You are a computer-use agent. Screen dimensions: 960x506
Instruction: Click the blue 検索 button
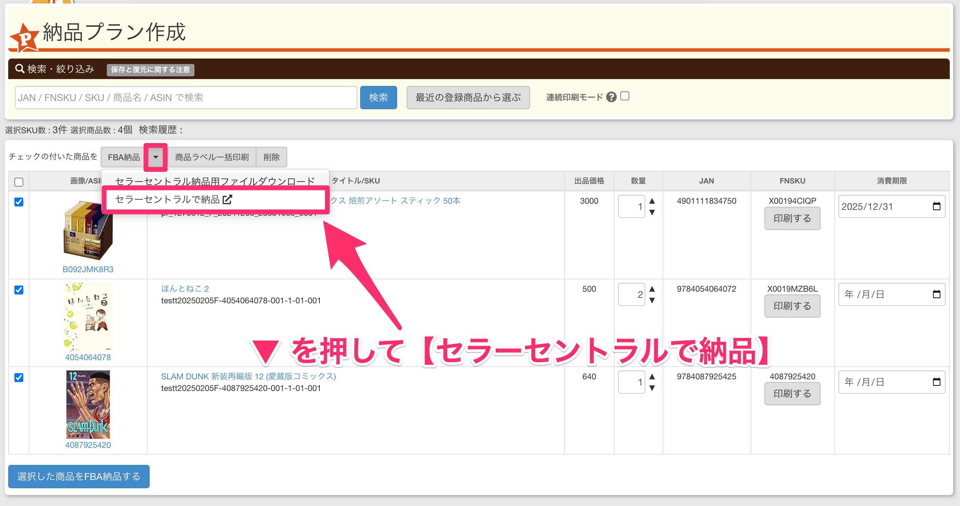378,98
